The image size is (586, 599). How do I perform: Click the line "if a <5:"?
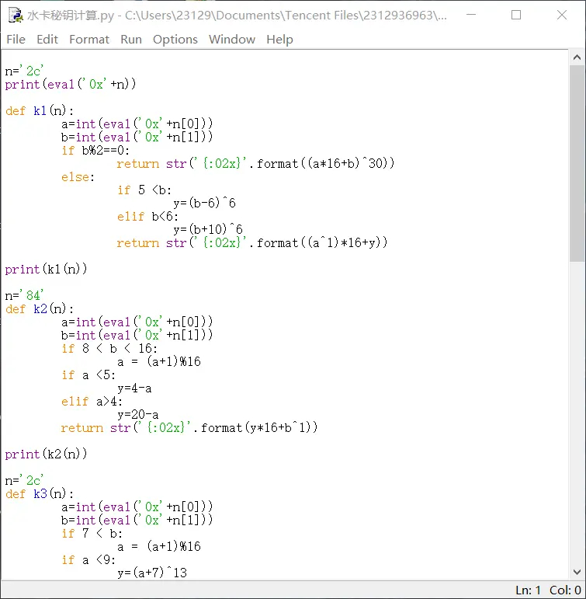tap(88, 374)
